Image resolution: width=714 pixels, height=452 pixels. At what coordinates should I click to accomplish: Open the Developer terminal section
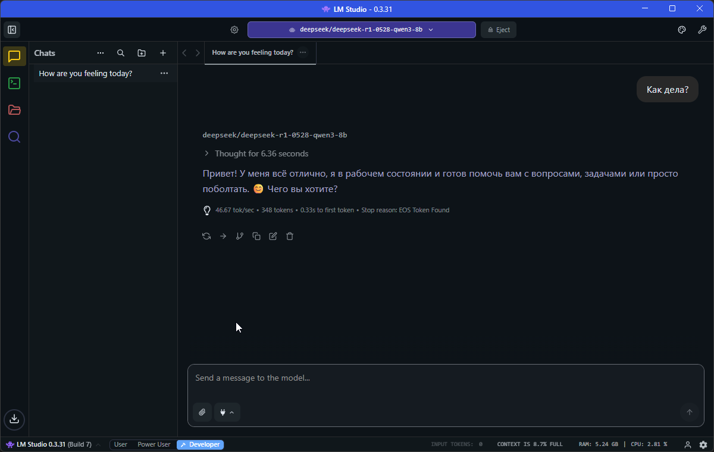point(14,83)
